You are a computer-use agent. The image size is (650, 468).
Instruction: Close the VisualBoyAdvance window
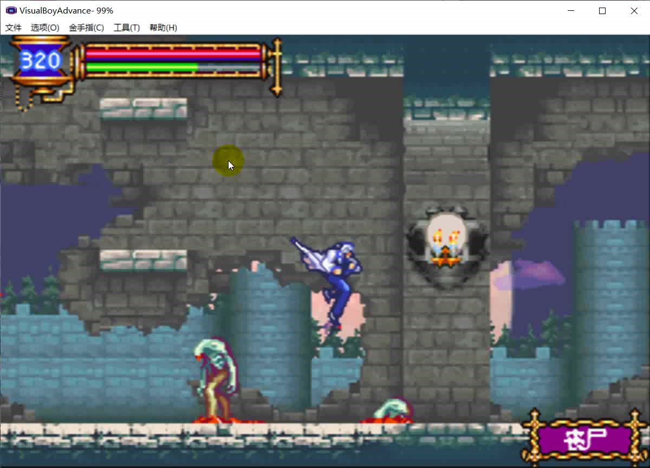(x=634, y=10)
